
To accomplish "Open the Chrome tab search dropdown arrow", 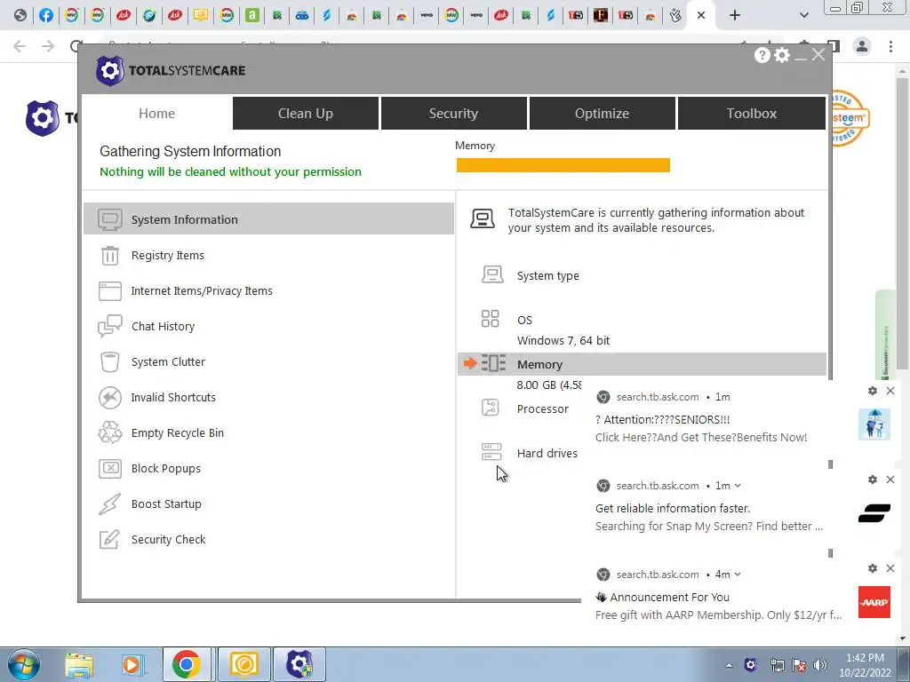I will tap(803, 15).
